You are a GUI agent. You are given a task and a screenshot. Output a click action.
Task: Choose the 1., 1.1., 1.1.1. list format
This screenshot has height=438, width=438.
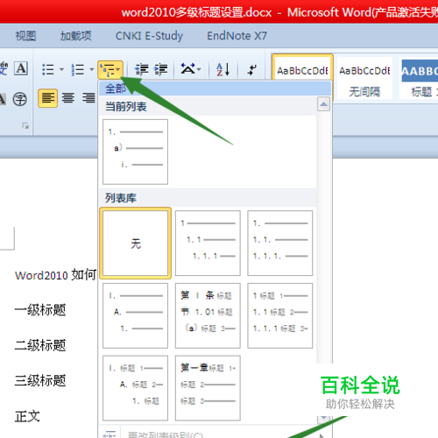(x=280, y=243)
